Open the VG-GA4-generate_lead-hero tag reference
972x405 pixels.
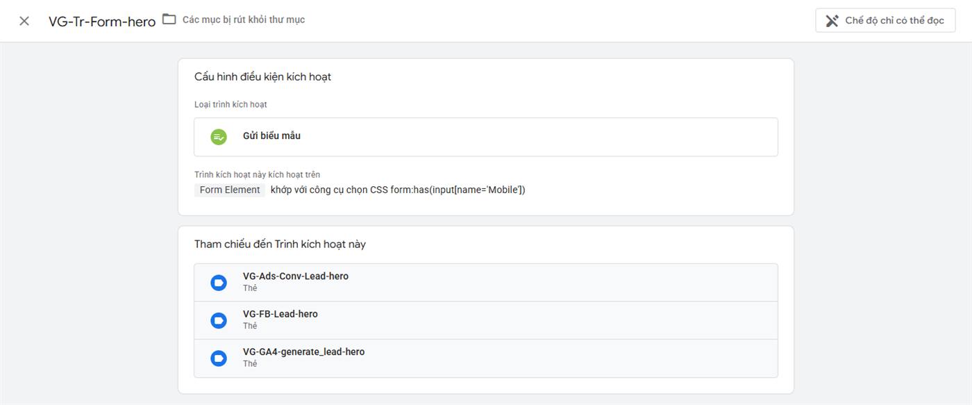pyautogui.click(x=486, y=358)
